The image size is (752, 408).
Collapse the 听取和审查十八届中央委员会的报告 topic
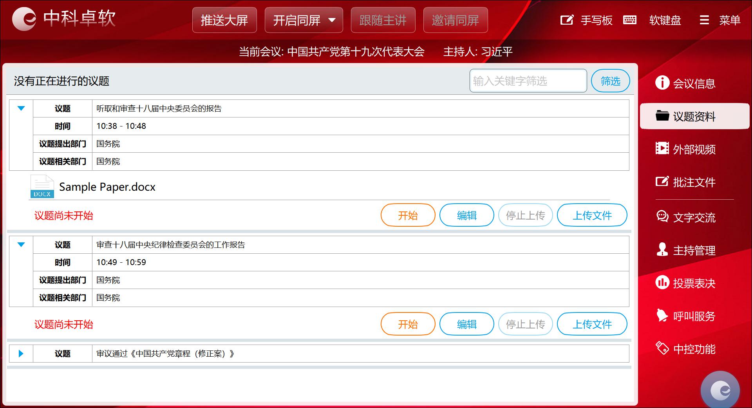[21, 108]
